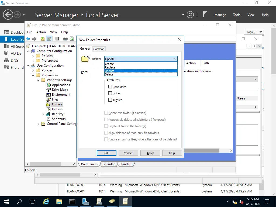
Task: Select the Ini Files icon in the tree
Action: [x=49, y=109]
